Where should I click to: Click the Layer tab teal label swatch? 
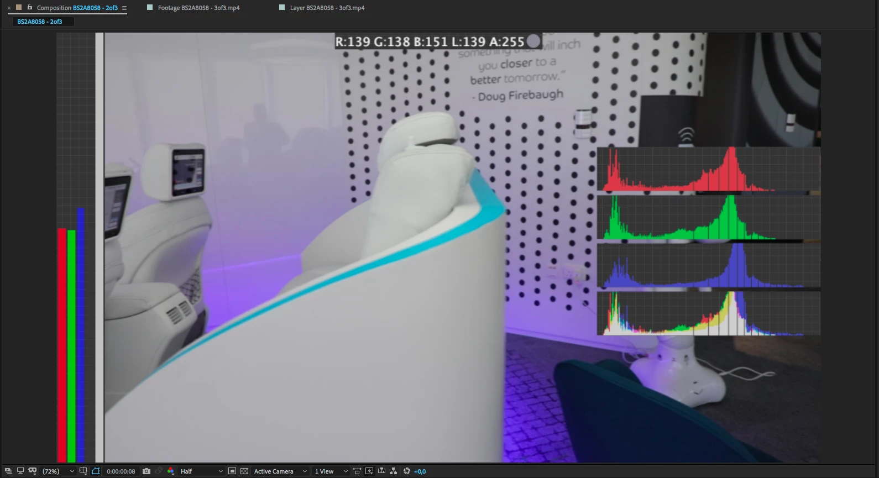pos(282,7)
